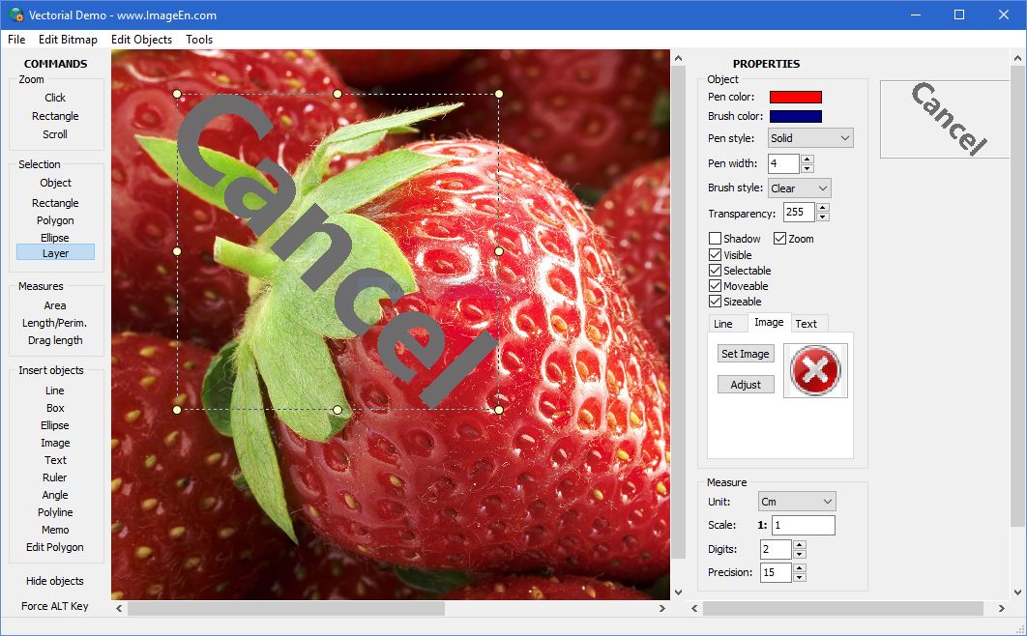Increase the Transparency value
The image size is (1027, 636).
(823, 208)
